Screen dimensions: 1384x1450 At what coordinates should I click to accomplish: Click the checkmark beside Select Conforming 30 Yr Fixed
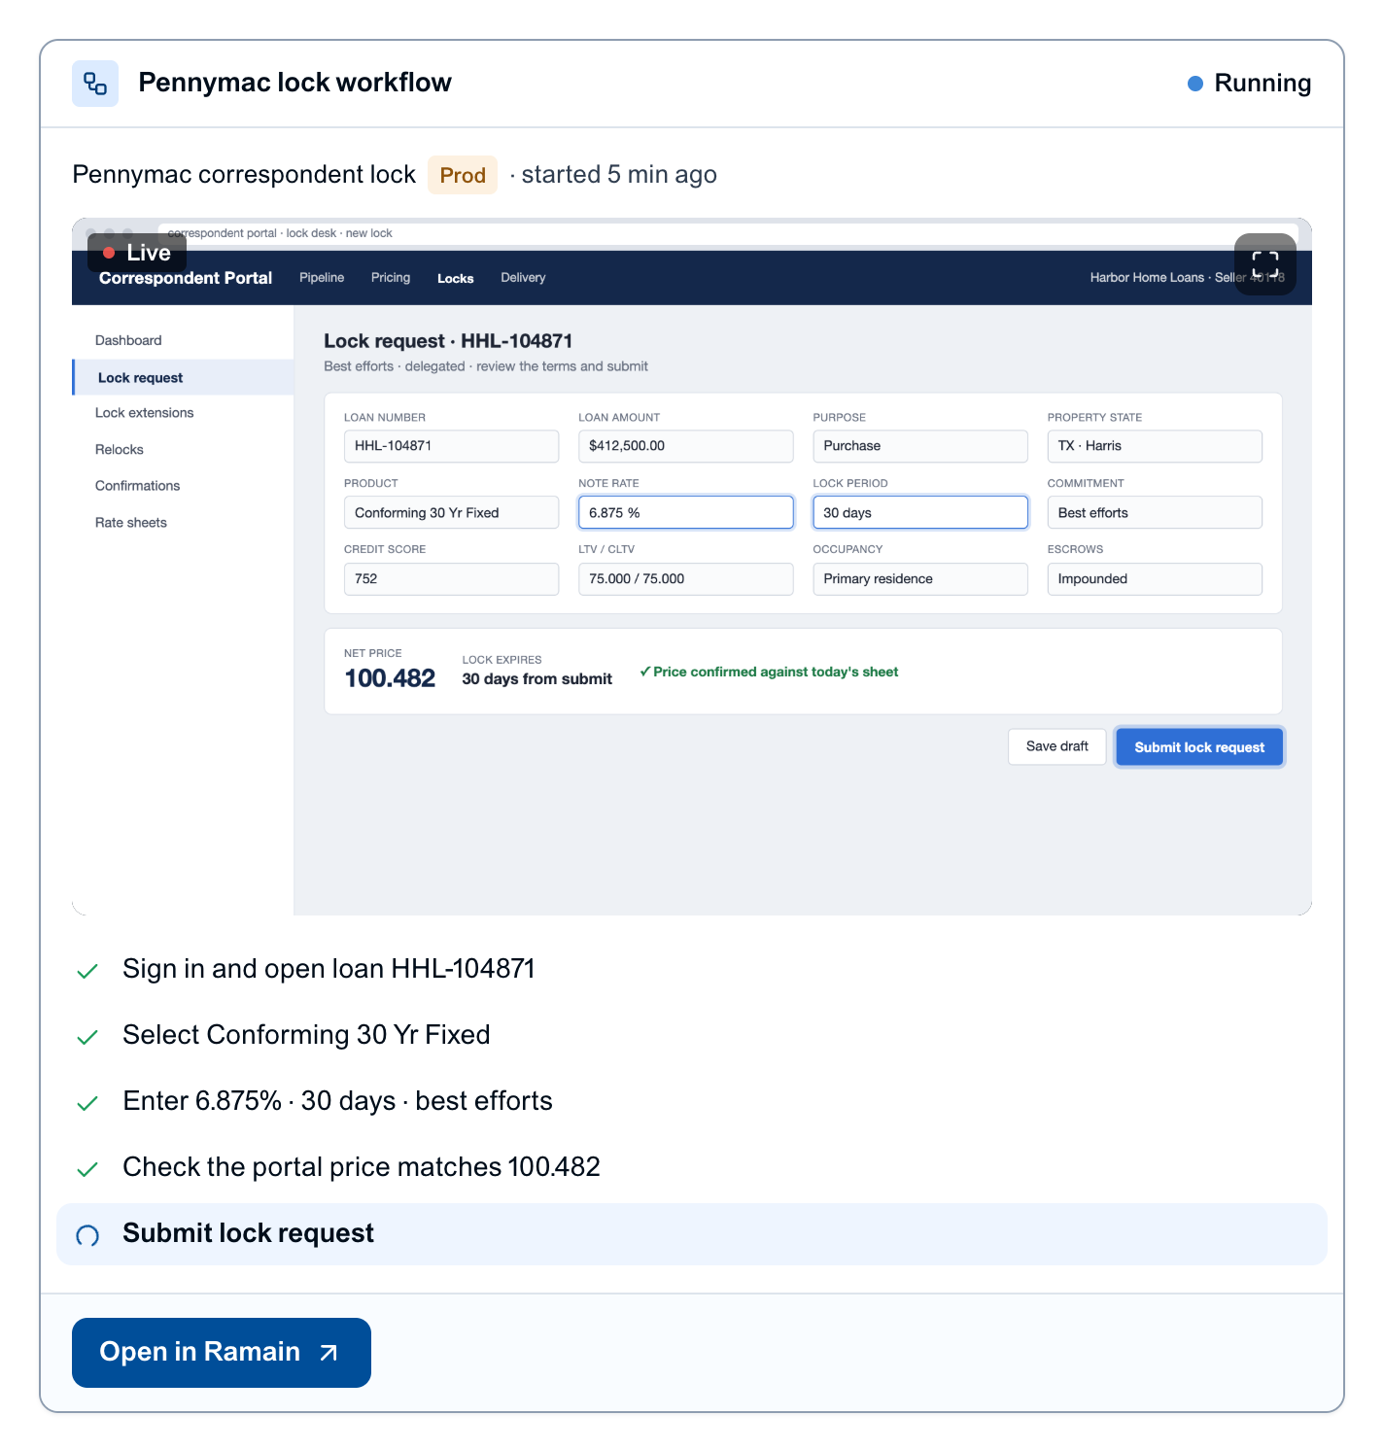tap(87, 1037)
